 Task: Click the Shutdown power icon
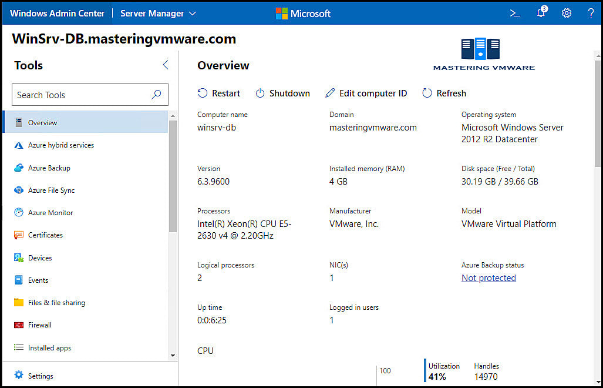(x=260, y=93)
